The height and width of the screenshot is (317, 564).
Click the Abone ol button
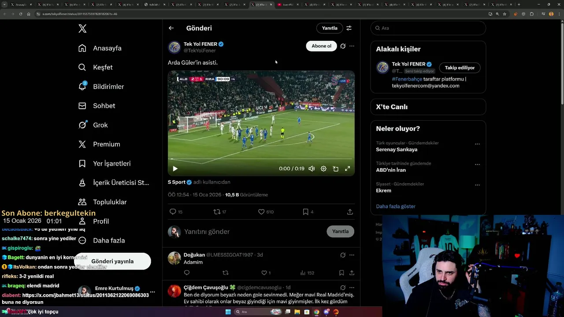(321, 46)
